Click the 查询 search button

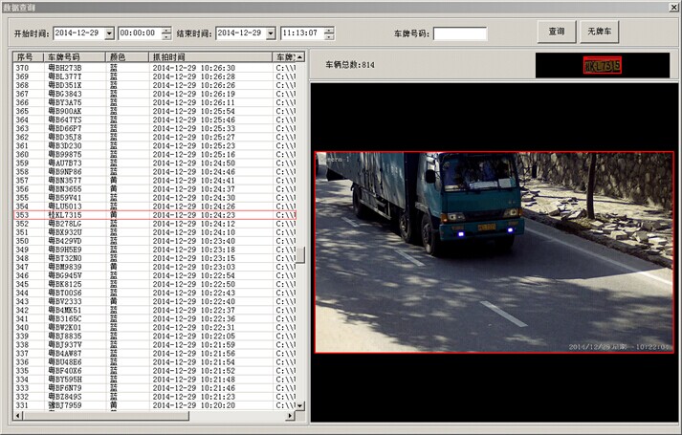coord(556,33)
